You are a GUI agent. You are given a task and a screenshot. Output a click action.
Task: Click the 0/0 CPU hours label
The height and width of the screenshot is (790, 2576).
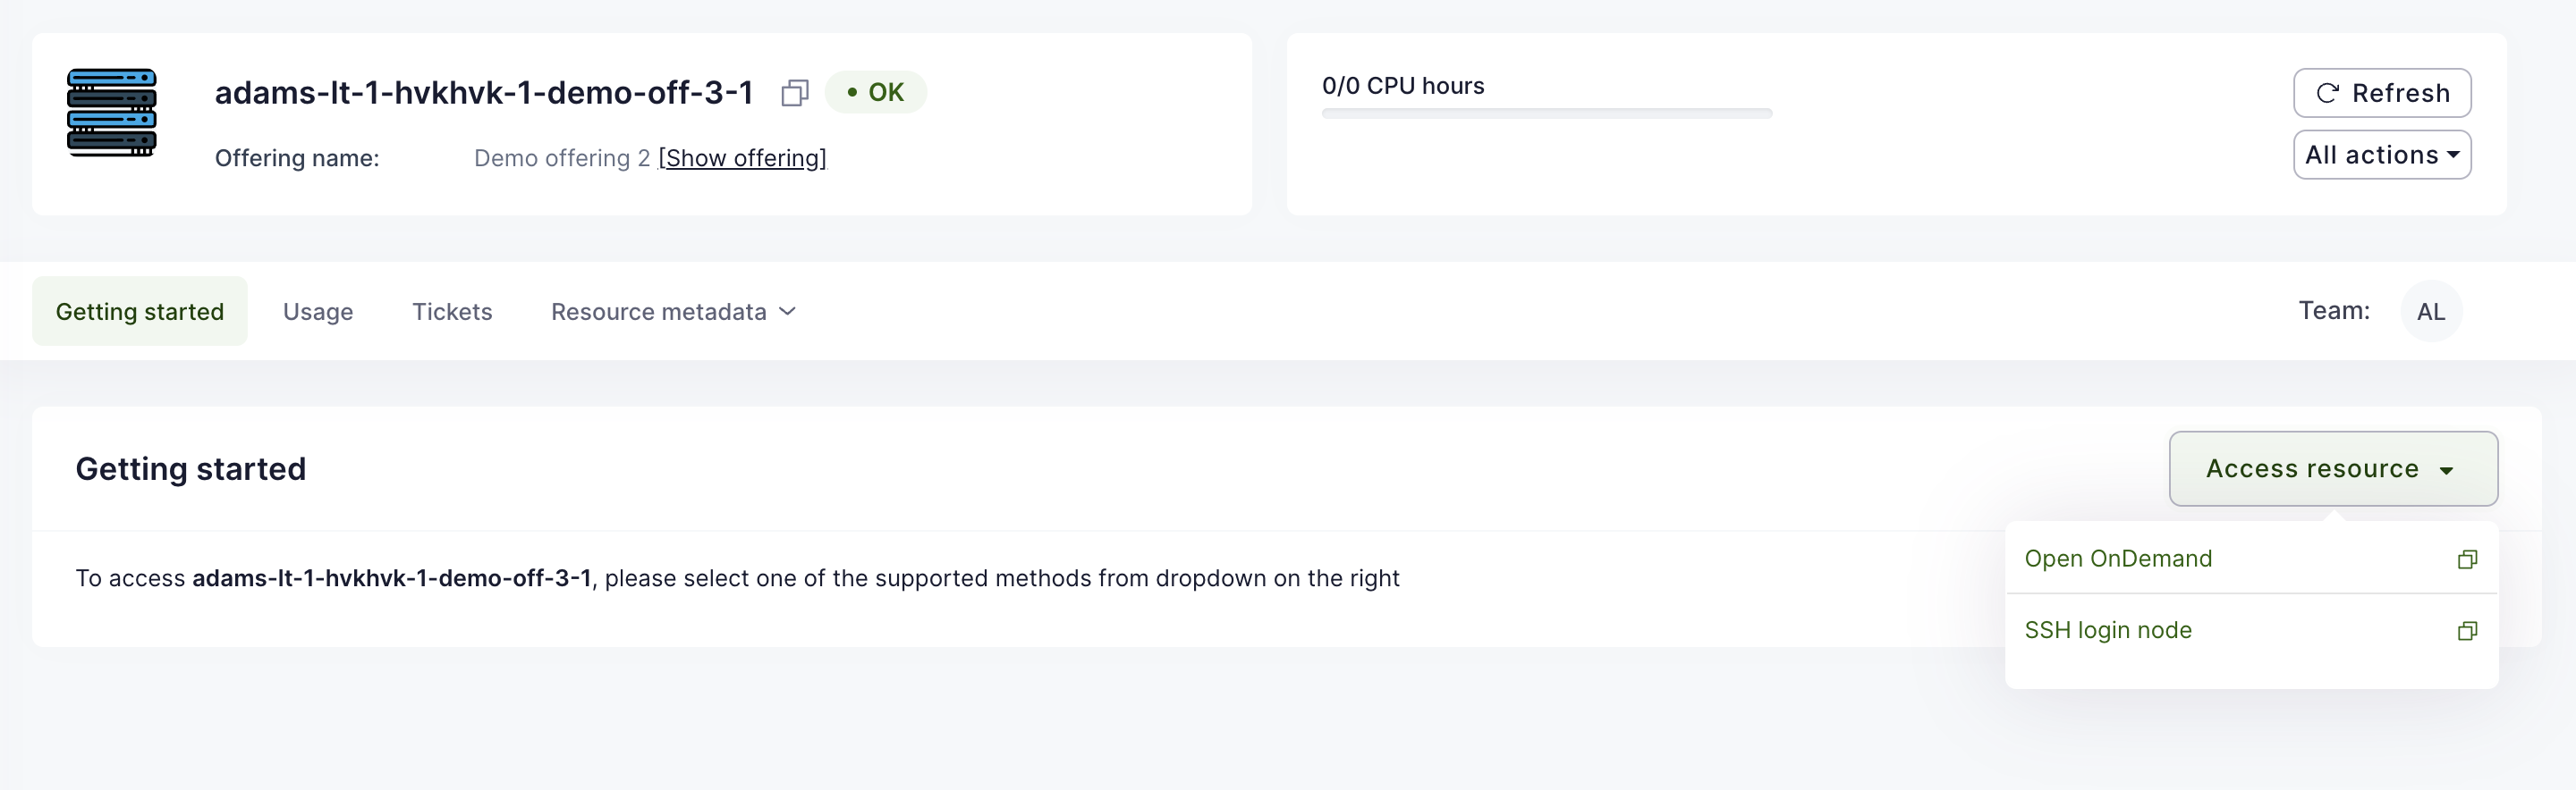tap(1402, 86)
